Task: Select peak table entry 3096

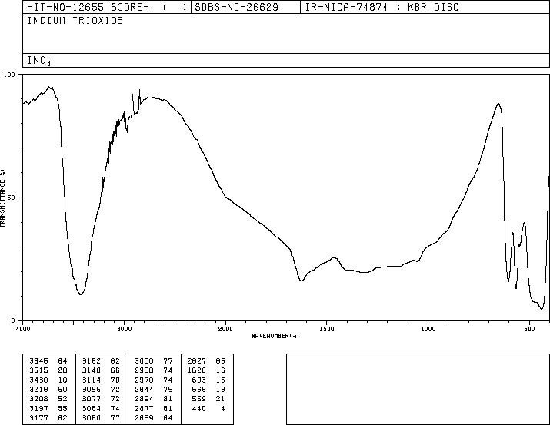Action: point(92,389)
